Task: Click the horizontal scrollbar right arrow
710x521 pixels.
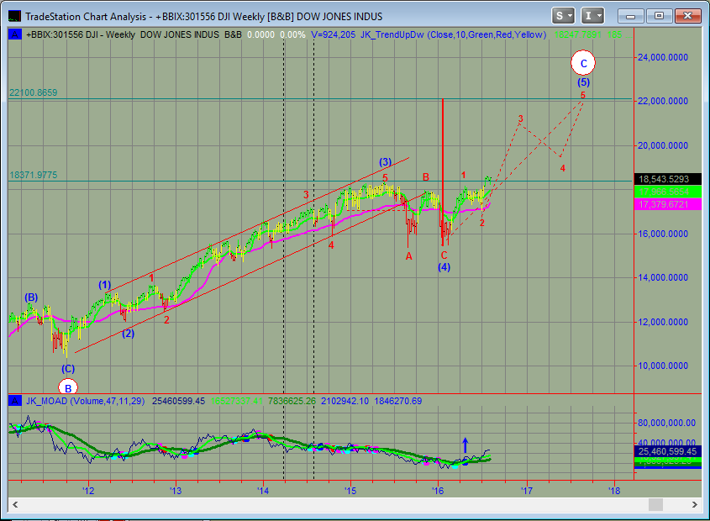Action: pos(695,504)
